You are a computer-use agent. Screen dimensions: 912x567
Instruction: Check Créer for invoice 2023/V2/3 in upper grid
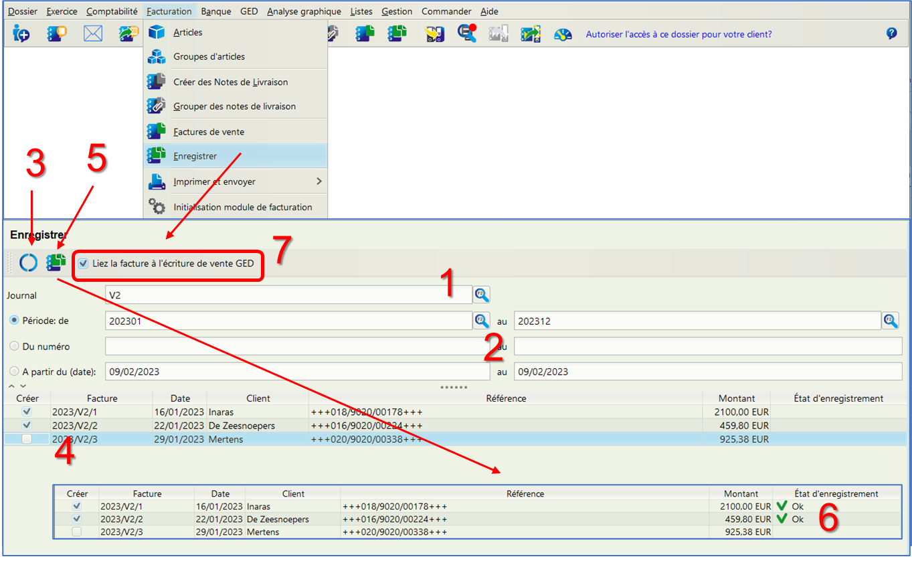[27, 439]
